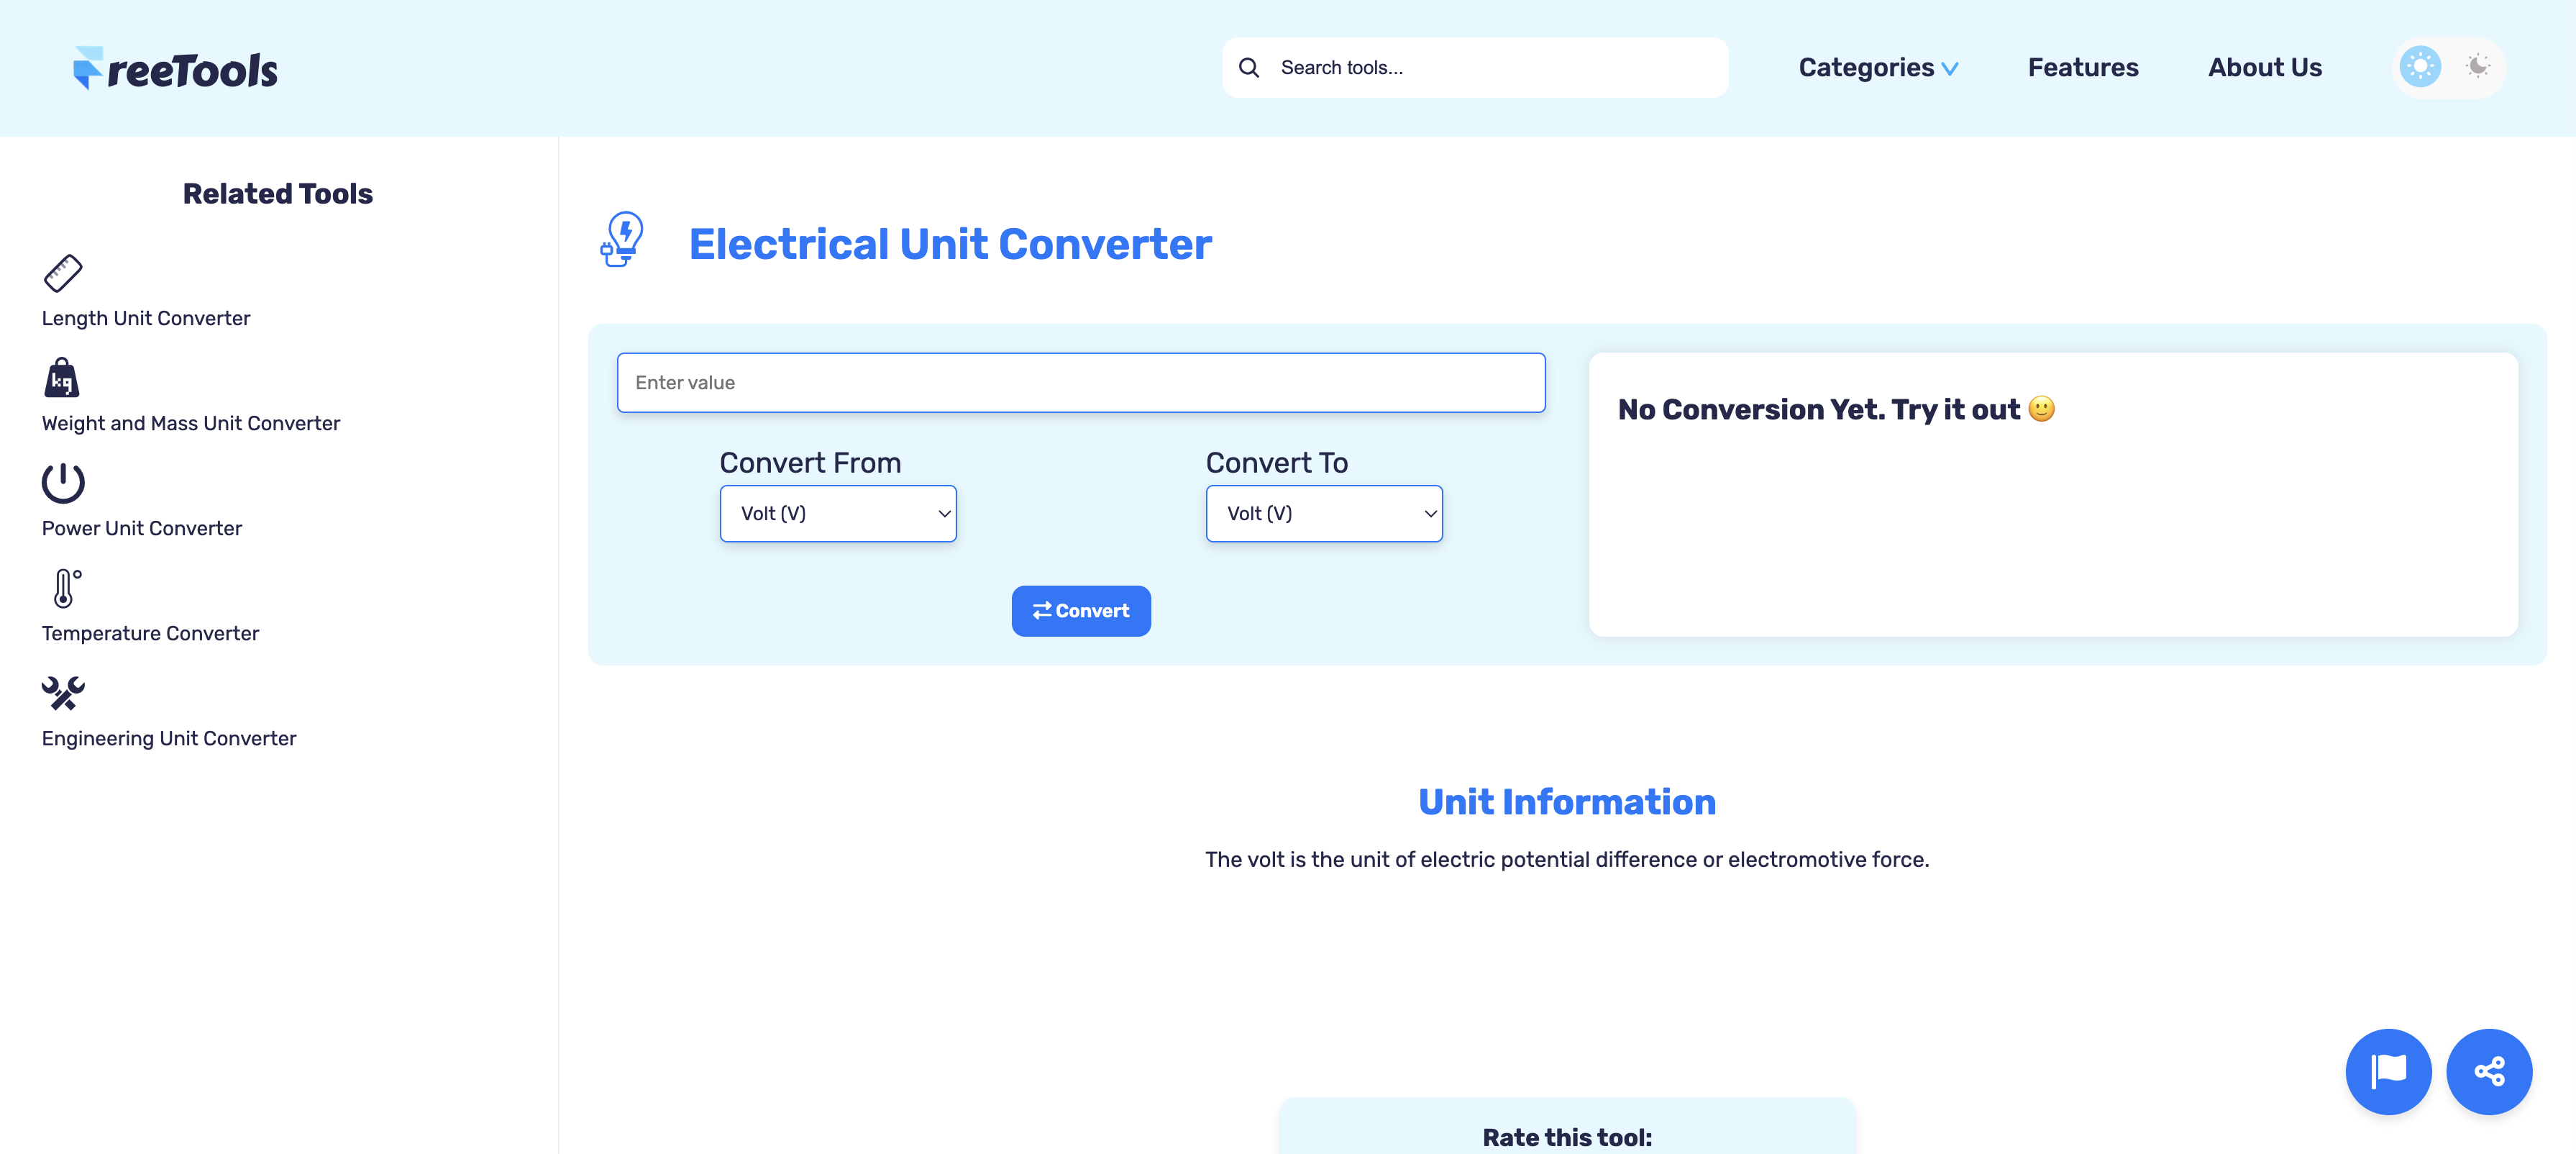Select the Length Unit Converter ruler icon
2576x1154 pixels.
pos(63,273)
